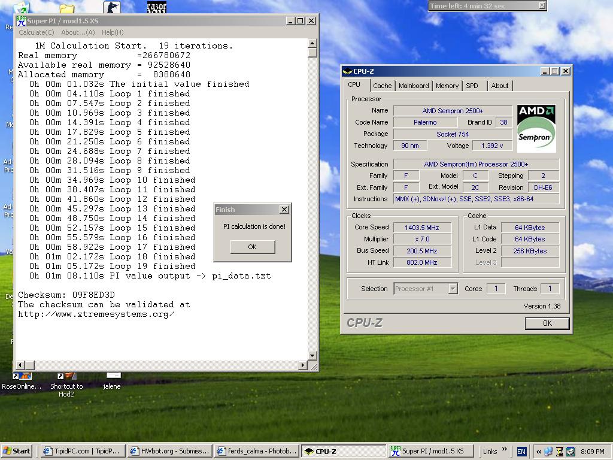Switch to HWbot.org Submission taskbar window
613x460 pixels.
pyautogui.click(x=170, y=451)
